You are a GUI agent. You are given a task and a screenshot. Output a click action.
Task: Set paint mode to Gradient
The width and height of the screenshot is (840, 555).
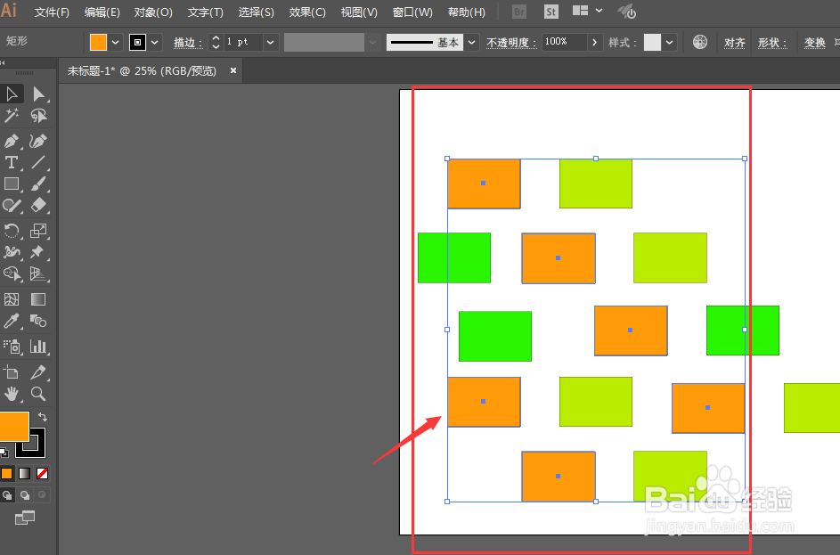[25, 474]
